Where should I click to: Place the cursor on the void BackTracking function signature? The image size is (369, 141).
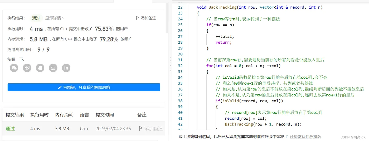pos(260,7)
